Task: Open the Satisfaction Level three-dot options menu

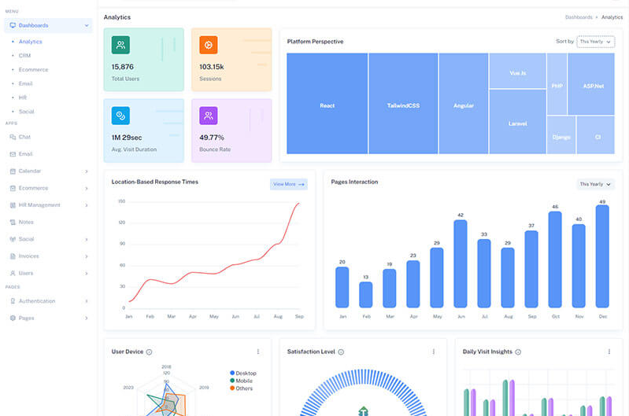Action: tap(433, 352)
